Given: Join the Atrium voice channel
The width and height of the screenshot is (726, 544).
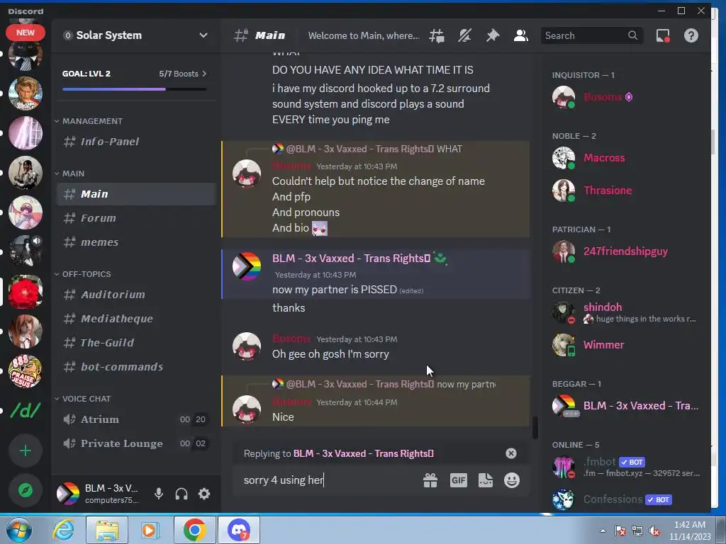Looking at the screenshot, I should coord(135,419).
